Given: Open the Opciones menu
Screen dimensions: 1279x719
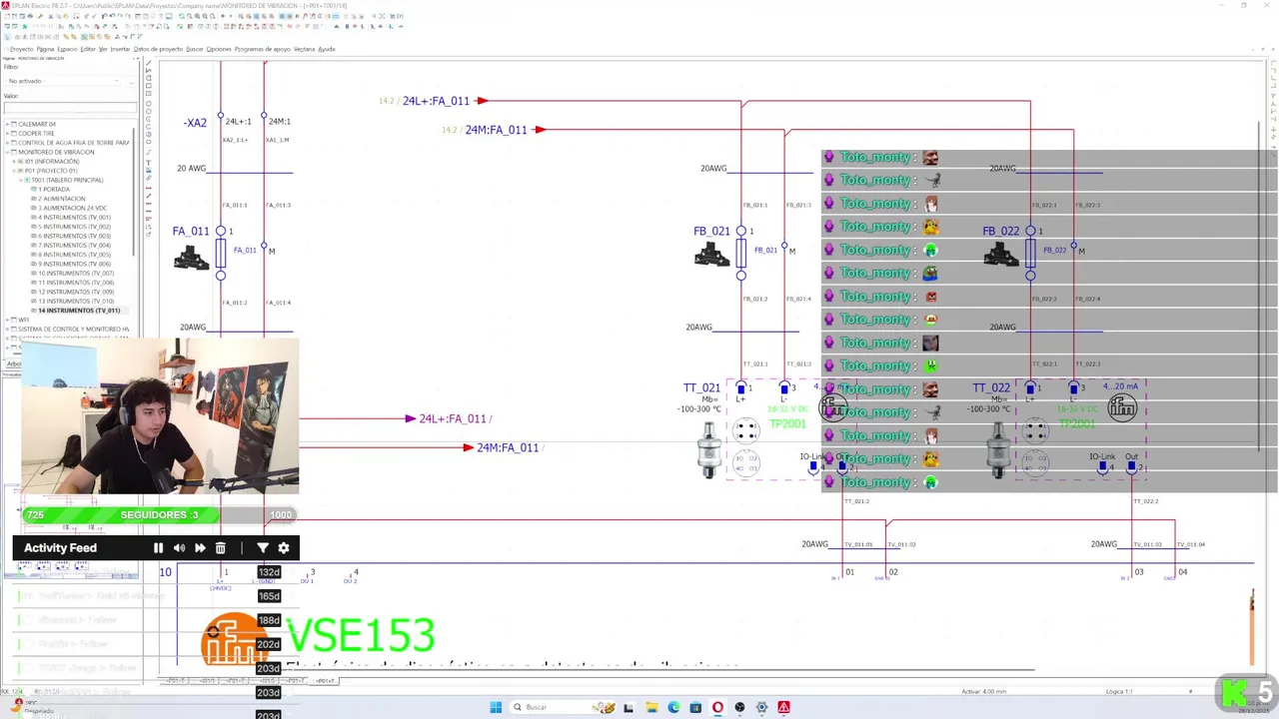Looking at the screenshot, I should (219, 49).
